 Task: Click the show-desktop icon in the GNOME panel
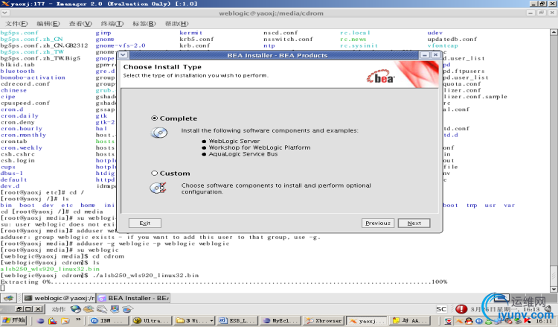(8, 298)
